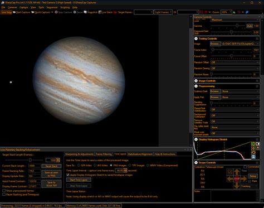The height and width of the screenshot is (208, 264).
Task: Click the Reset Stack button
Action: (x=51, y=166)
